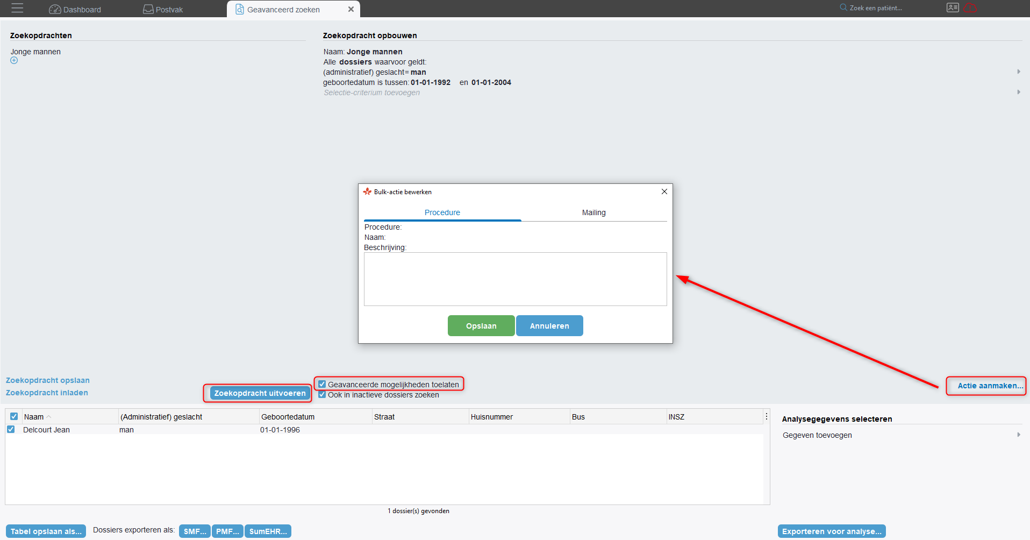The image size is (1030, 540).
Task: Click the Straat column header
Action: 420,416
